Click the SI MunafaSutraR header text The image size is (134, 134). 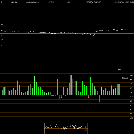click(33, 2)
